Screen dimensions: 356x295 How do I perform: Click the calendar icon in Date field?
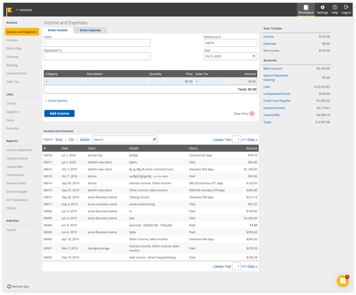pyautogui.click(x=253, y=56)
